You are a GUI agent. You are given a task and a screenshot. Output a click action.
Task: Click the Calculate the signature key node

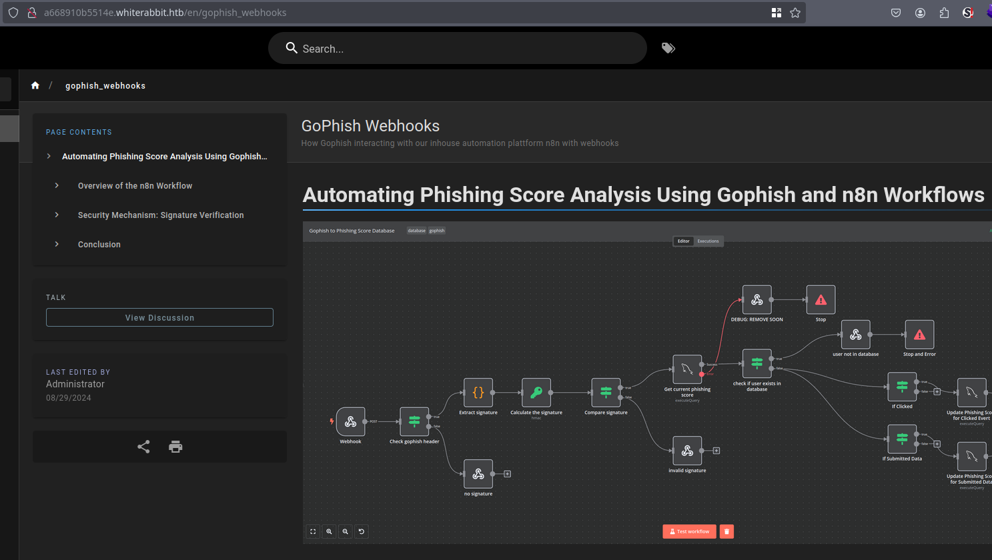tap(536, 393)
